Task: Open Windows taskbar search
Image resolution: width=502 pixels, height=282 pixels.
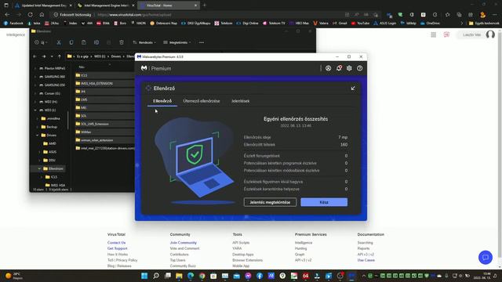Action: (x=156, y=276)
